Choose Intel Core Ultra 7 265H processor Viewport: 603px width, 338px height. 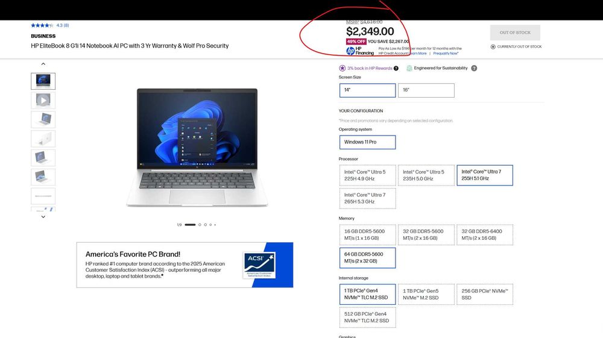tap(367, 198)
